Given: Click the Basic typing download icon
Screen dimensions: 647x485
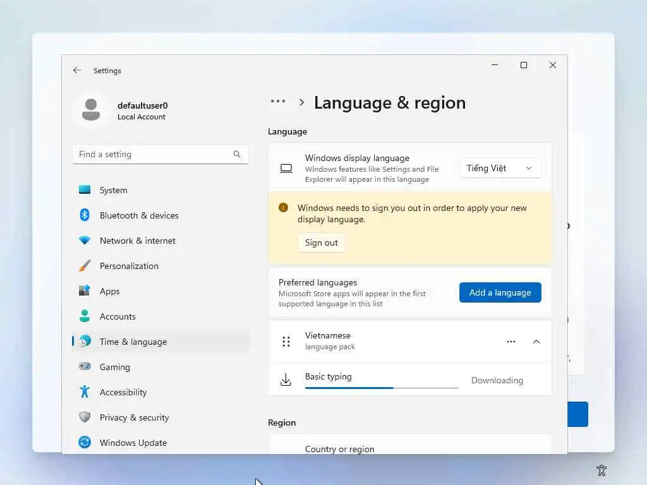Looking at the screenshot, I should pyautogui.click(x=286, y=380).
